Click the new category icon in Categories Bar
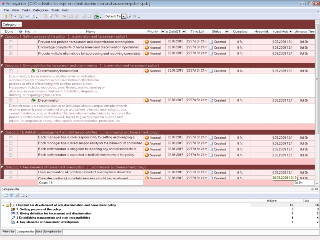The height and width of the screenshot is (240, 320). (x=6, y=195)
